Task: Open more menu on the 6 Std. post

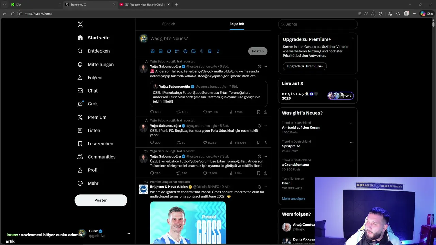Action: tap(265, 67)
